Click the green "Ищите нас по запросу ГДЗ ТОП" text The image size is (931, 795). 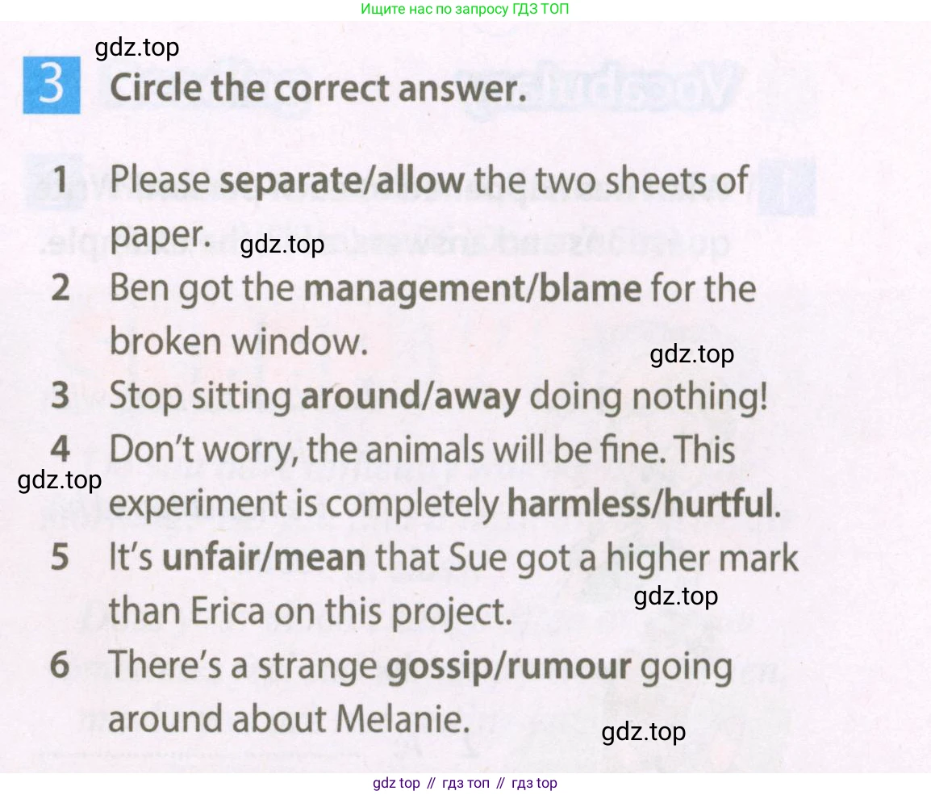(465, 10)
